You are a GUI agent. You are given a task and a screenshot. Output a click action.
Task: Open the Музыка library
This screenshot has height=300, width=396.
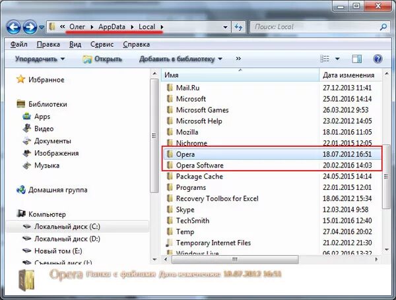click(x=41, y=165)
